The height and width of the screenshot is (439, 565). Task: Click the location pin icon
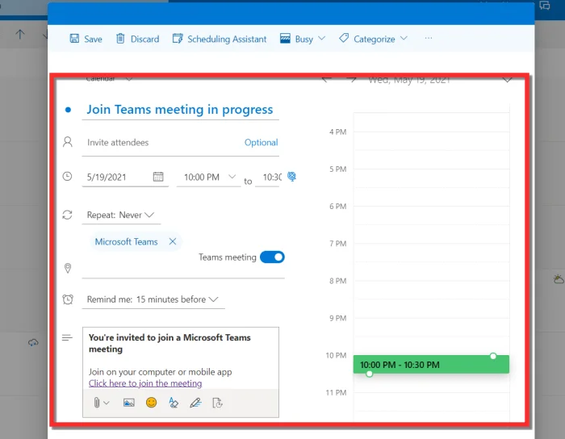[67, 268]
